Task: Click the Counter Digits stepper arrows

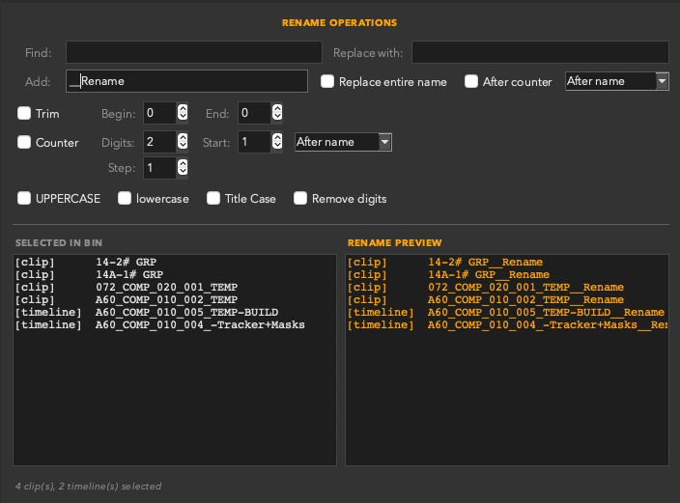Action: tap(183, 142)
